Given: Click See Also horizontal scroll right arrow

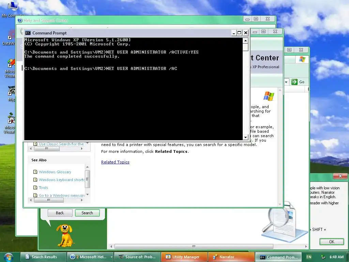Looking at the screenshot, I should click(82, 200).
